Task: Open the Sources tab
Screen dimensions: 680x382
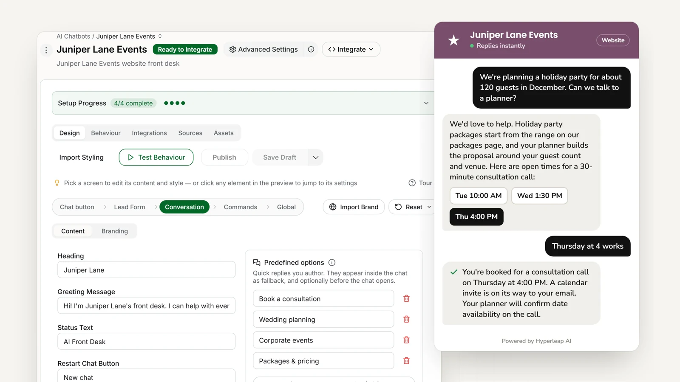Action: [190, 133]
